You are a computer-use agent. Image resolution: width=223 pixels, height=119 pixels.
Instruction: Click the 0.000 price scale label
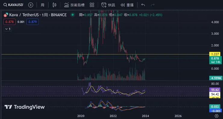215,69
